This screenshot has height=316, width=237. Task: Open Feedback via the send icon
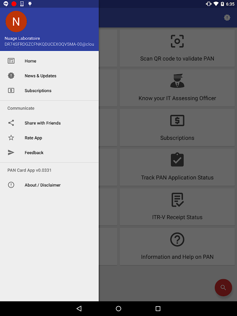point(11,152)
